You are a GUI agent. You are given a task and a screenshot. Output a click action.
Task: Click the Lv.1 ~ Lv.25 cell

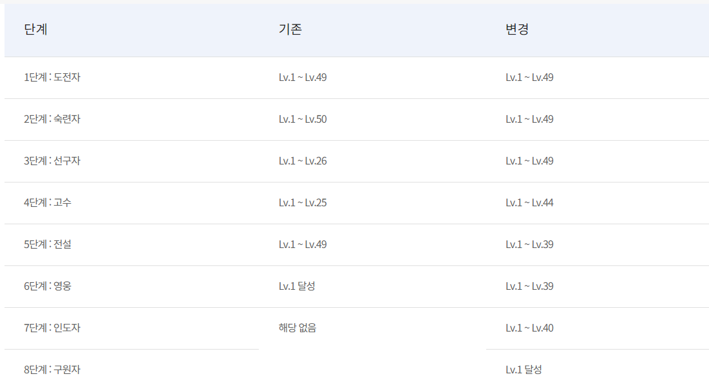point(303,202)
